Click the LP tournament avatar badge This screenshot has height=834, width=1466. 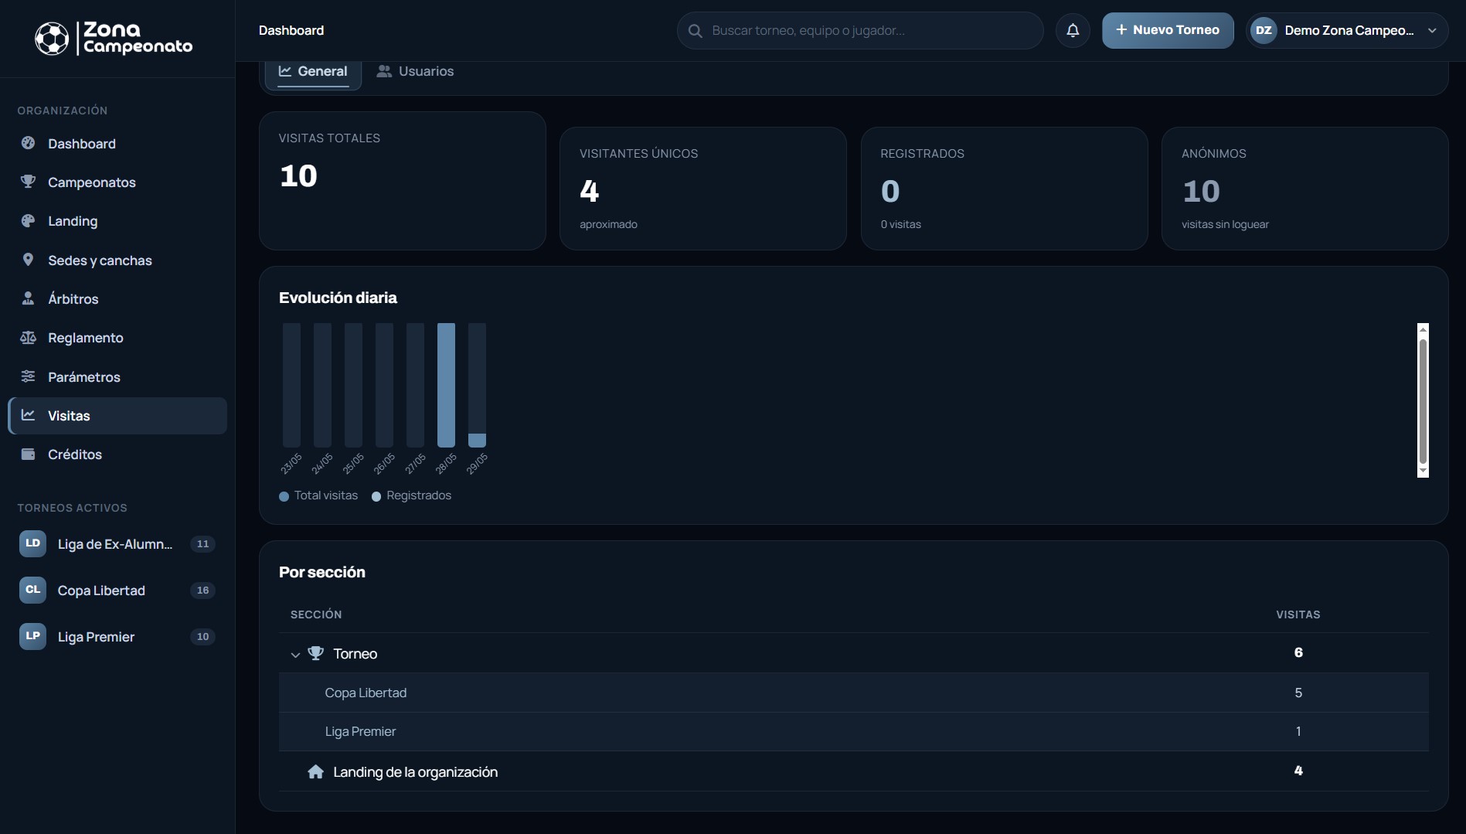[32, 636]
